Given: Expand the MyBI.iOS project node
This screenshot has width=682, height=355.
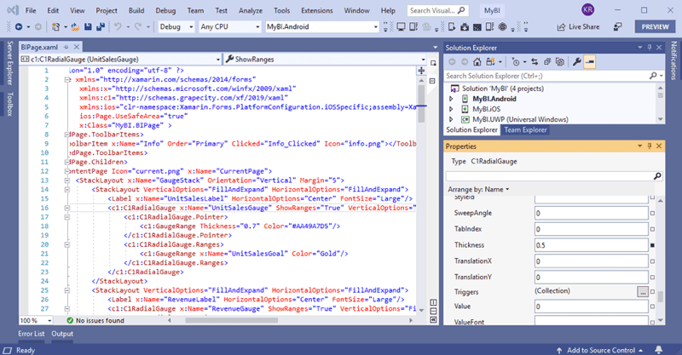Looking at the screenshot, I should (x=451, y=109).
